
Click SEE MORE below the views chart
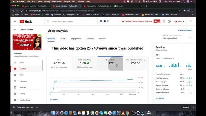coord(54,100)
